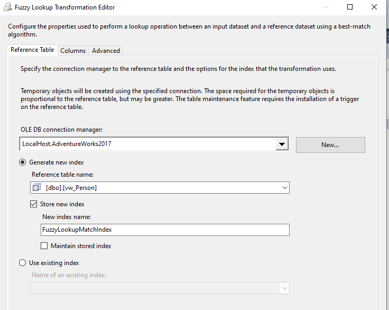The height and width of the screenshot is (310, 389).
Task: Click the table icon beside [dbo].[vw_Person]
Action: point(37,188)
